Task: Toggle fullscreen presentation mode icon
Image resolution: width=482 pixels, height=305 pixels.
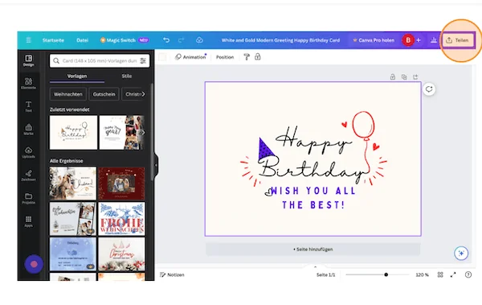Action: point(453,274)
